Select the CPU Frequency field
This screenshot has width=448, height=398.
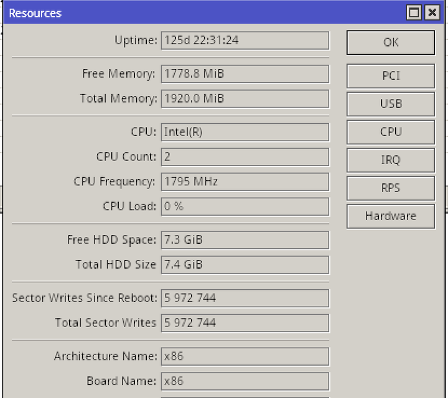245,182
